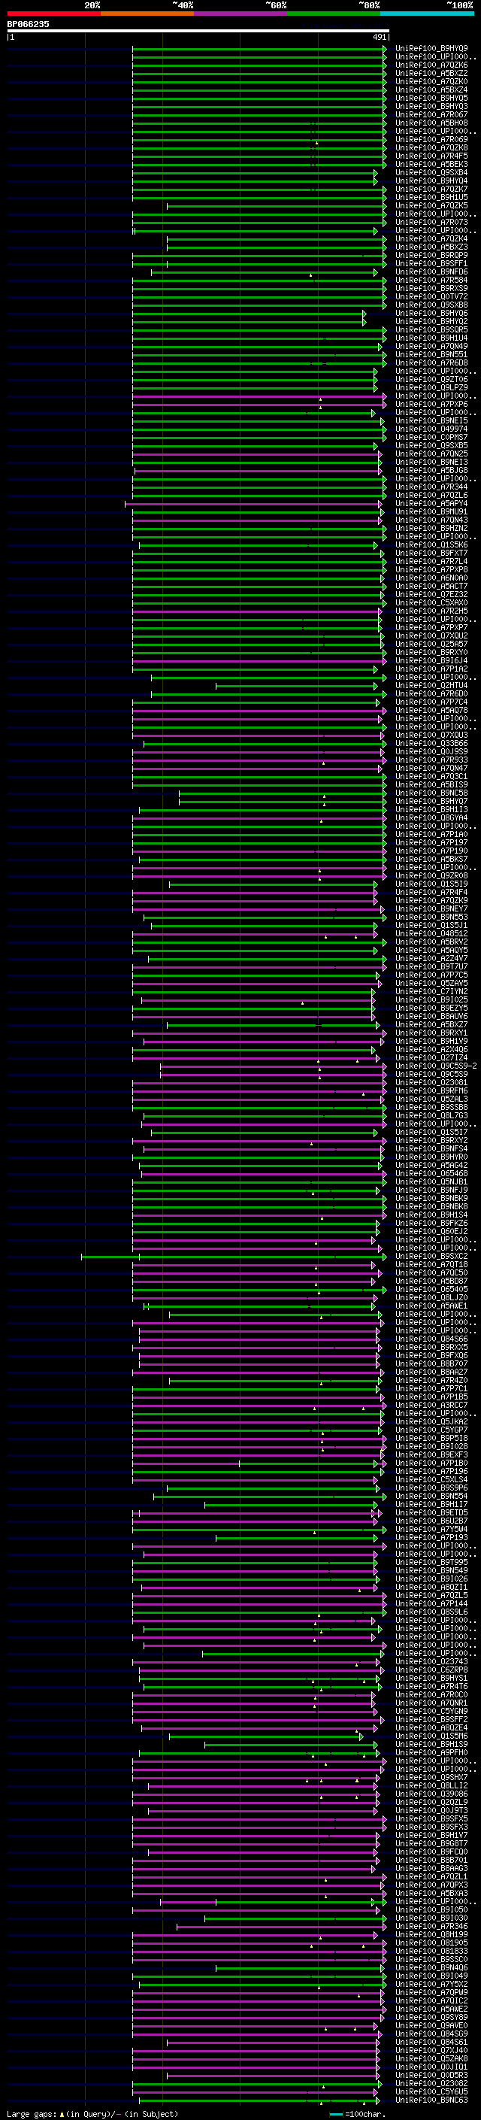Choose the subject UniRef100_A7QN49

(x=431, y=347)
